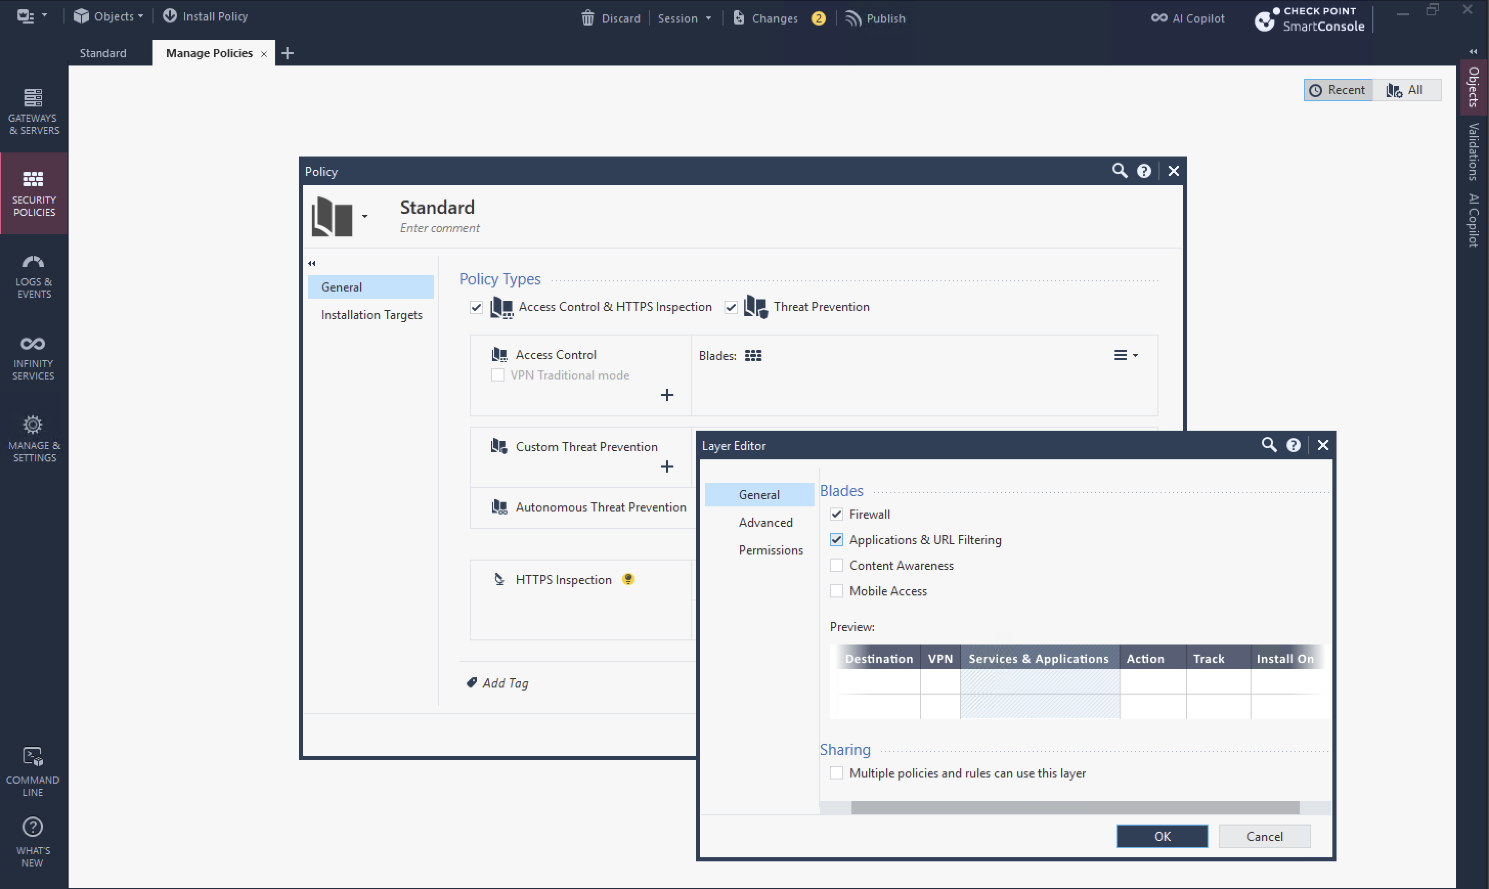Click the help icon in Policy dialog

point(1143,171)
